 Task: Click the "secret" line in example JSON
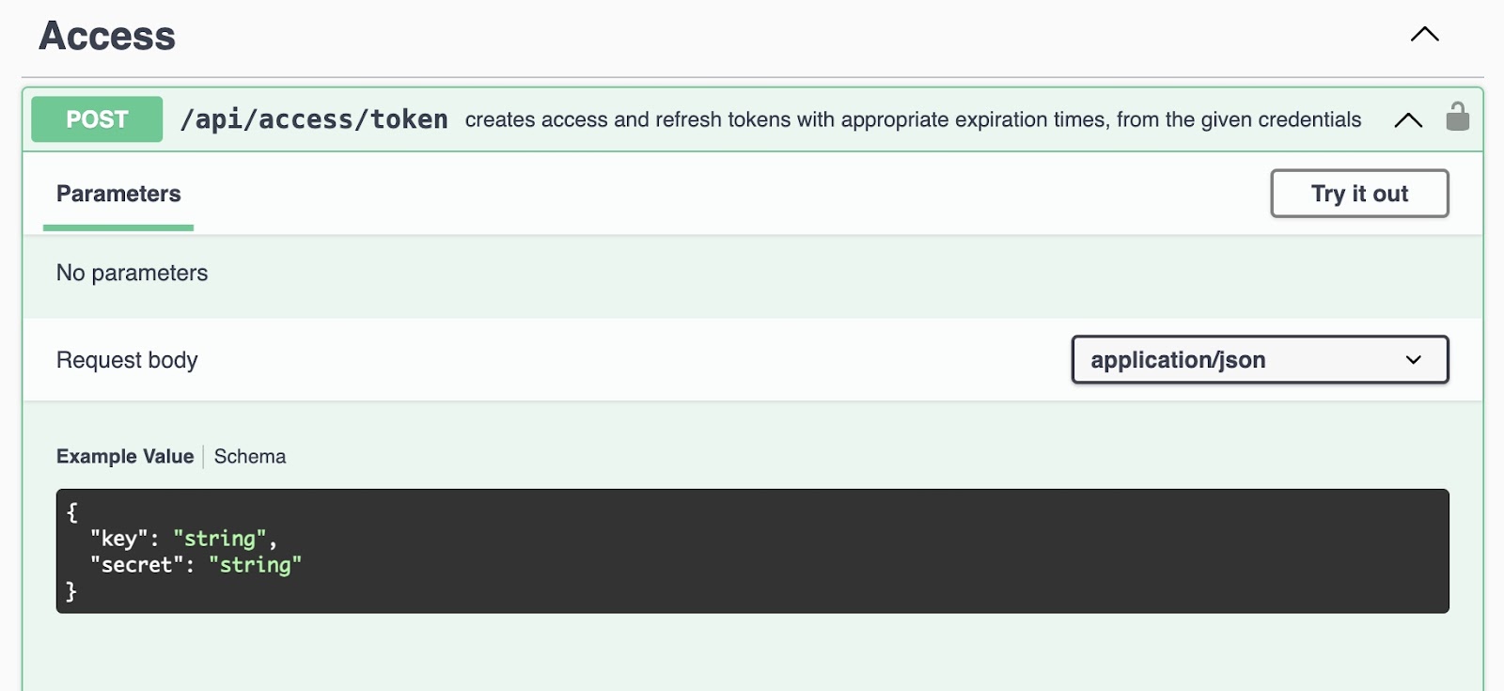click(x=196, y=565)
